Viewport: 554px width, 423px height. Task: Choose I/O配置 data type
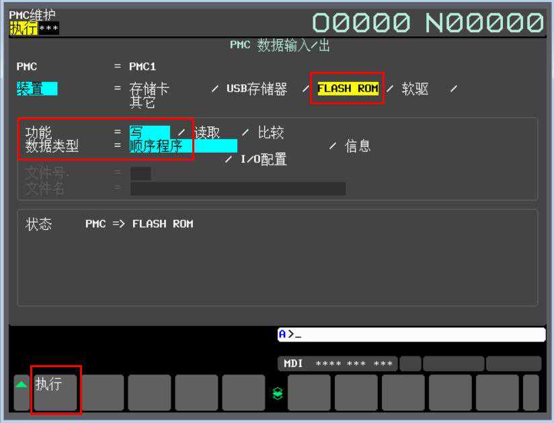(264, 159)
